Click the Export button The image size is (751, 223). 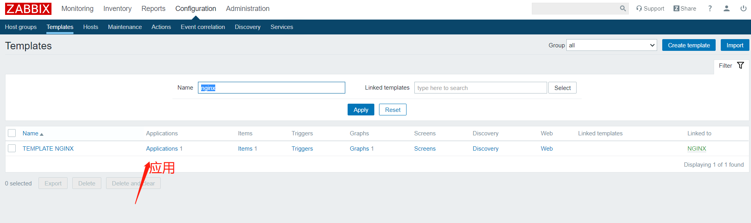(x=53, y=183)
